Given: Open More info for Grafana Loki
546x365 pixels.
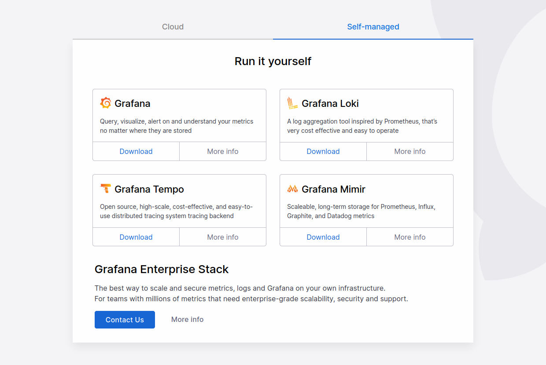Looking at the screenshot, I should click(409, 151).
